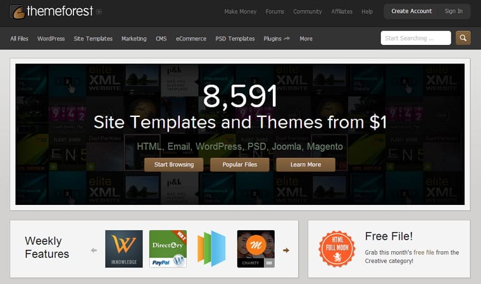Click the Learn More button
481x284 pixels.
(x=306, y=164)
